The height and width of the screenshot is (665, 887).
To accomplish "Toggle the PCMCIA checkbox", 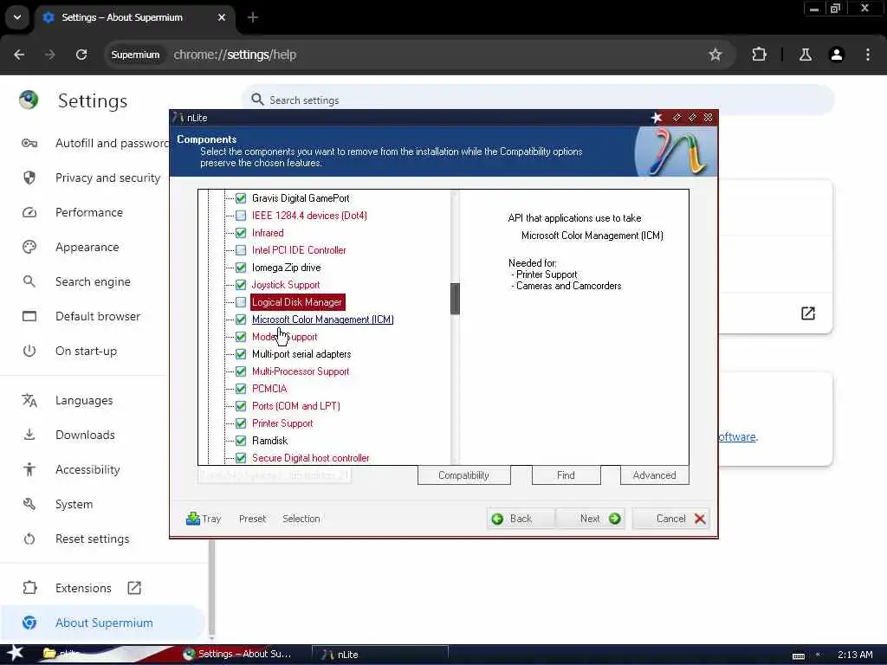I will tap(241, 389).
